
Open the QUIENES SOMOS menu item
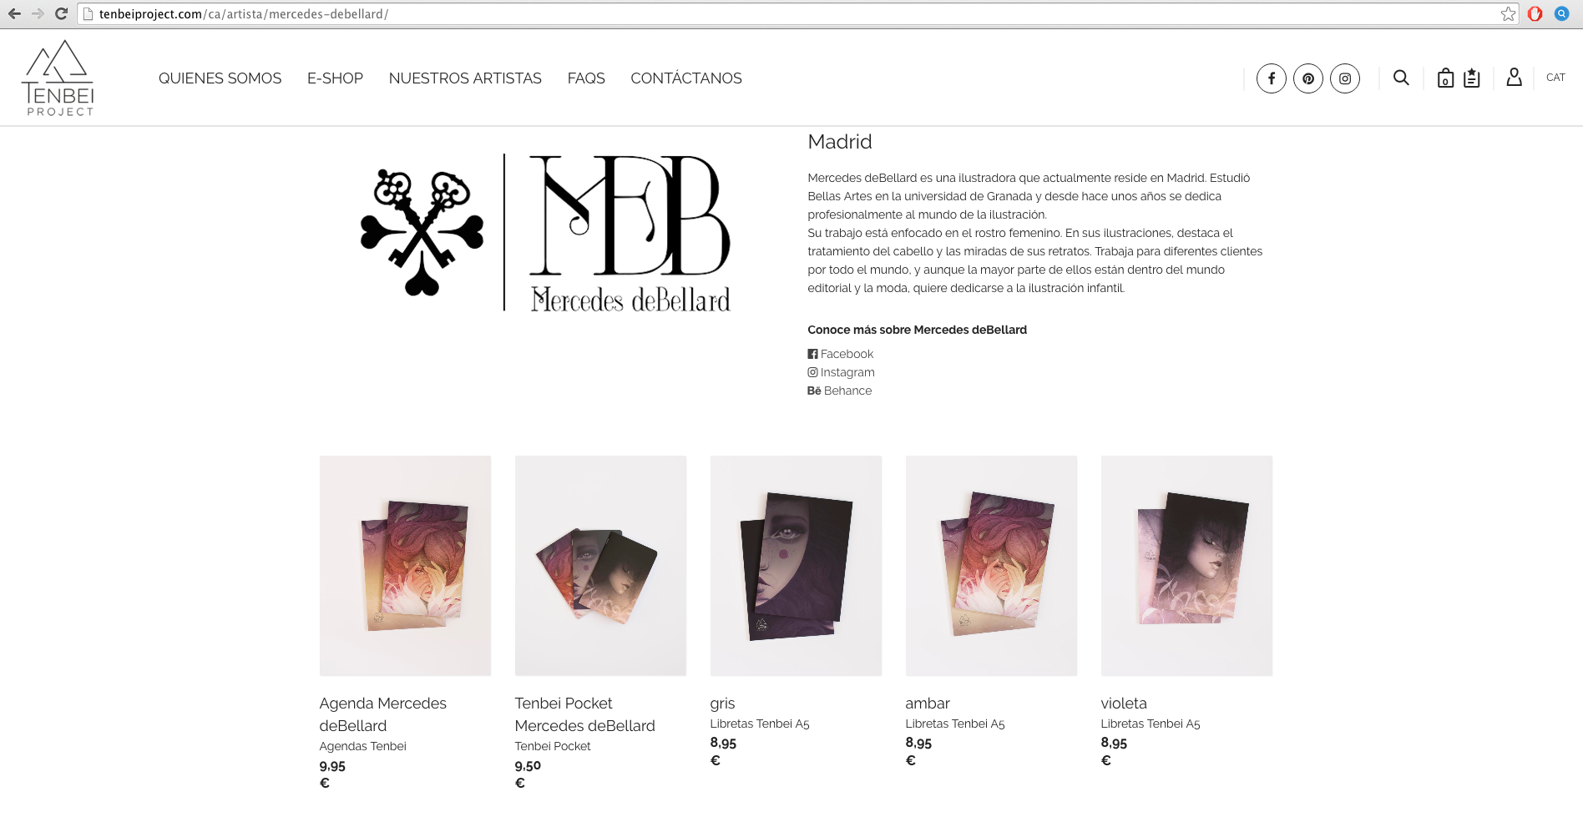[220, 78]
